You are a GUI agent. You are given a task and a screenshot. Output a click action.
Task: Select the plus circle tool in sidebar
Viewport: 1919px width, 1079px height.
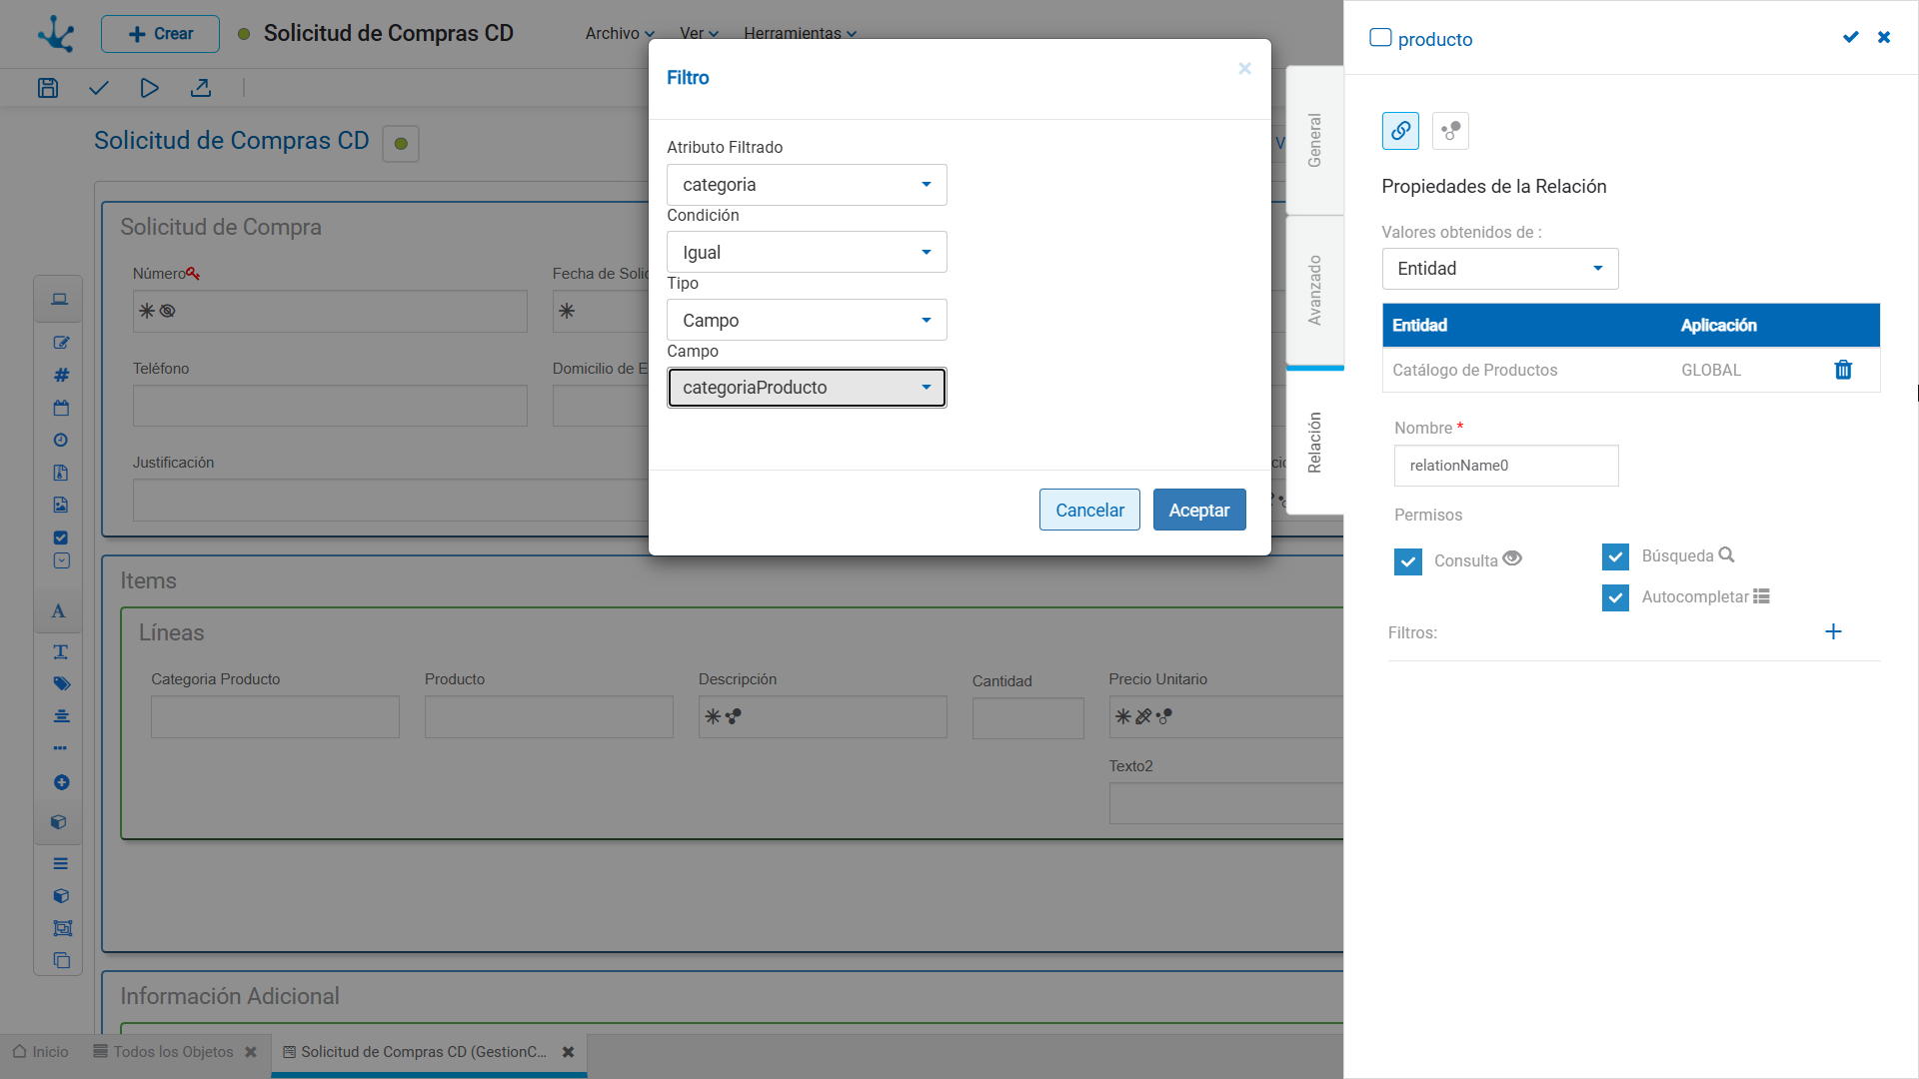point(61,782)
